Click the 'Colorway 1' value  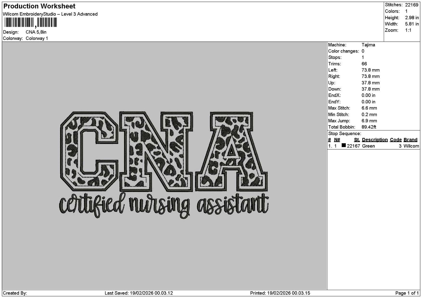37,39
